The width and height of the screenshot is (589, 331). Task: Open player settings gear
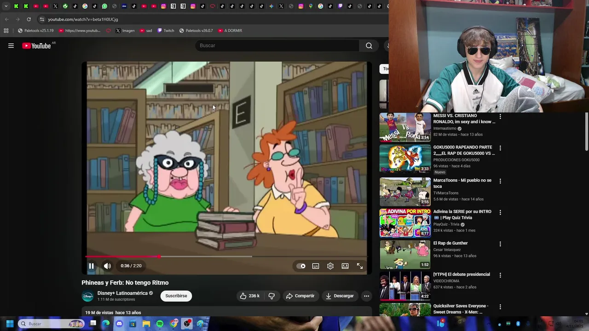(x=330, y=266)
